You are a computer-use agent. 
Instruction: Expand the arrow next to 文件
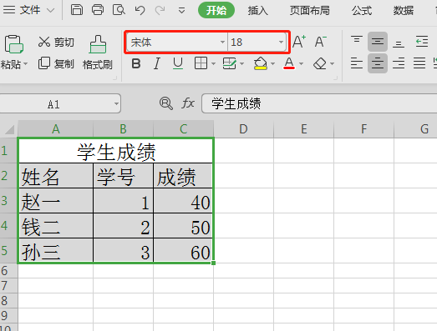[50, 11]
